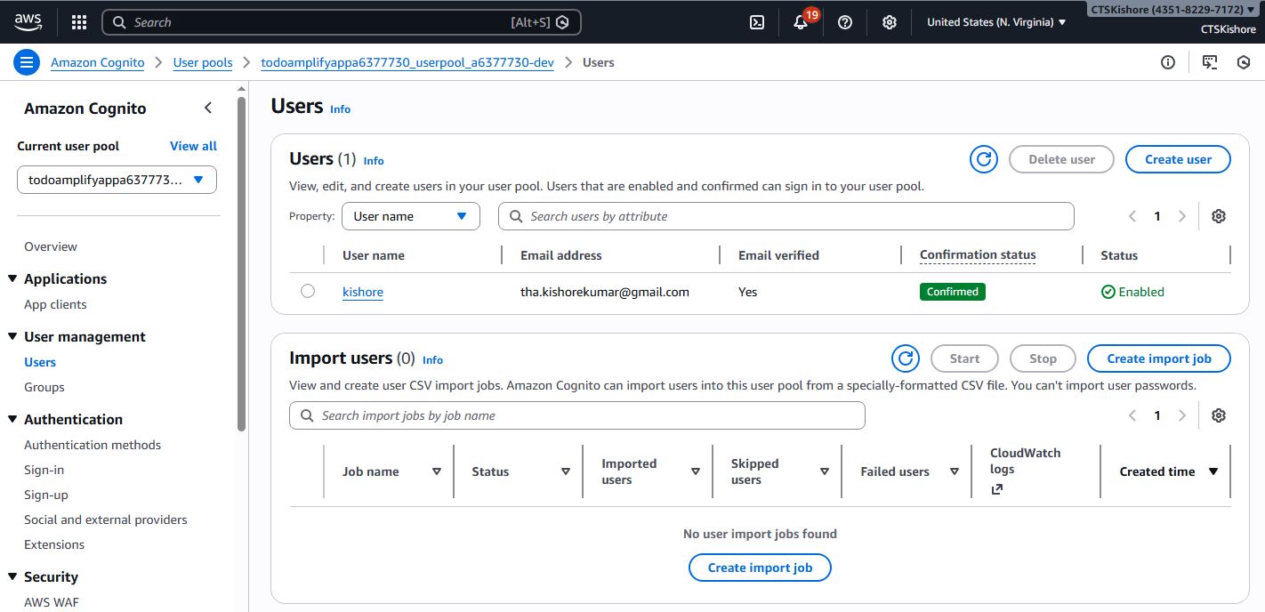1265x612 pixels.
Task: Expand the current user pool selector
Action: tap(117, 180)
